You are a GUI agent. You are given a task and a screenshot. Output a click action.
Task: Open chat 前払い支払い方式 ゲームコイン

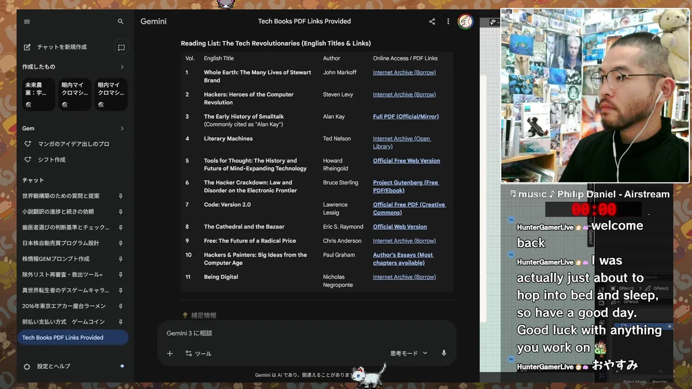pyautogui.click(x=63, y=321)
